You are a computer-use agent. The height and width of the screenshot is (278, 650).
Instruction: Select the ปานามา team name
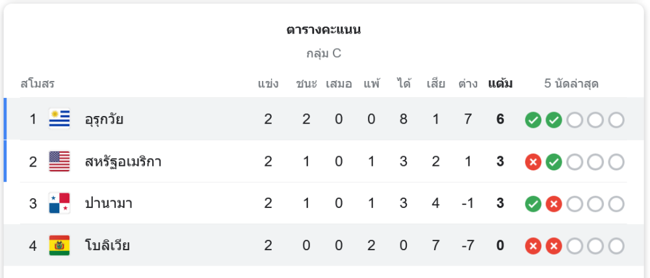pos(109,203)
